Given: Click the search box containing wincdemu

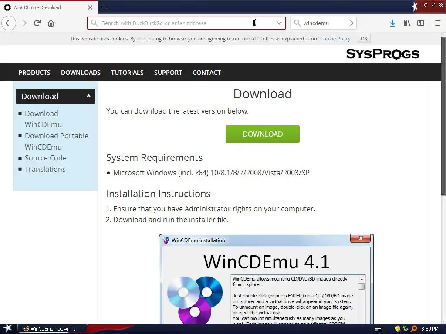Looking at the screenshot, I should 323,23.
